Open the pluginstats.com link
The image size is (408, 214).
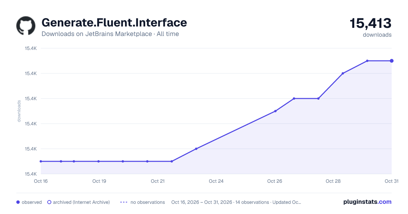click(367, 202)
